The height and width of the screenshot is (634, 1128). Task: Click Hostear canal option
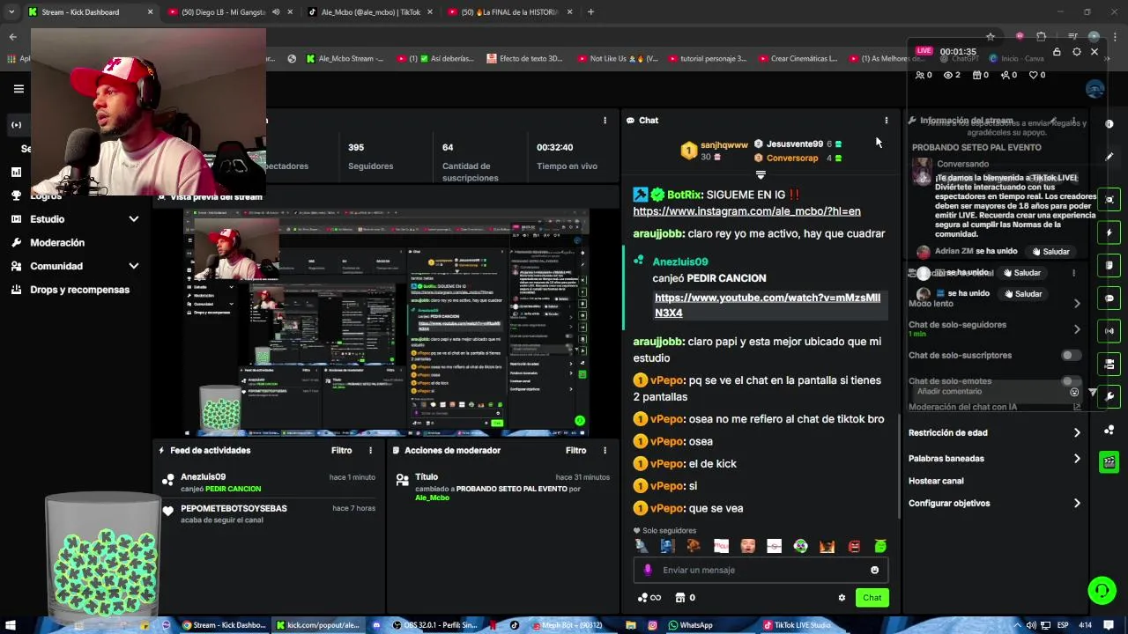[936, 481]
